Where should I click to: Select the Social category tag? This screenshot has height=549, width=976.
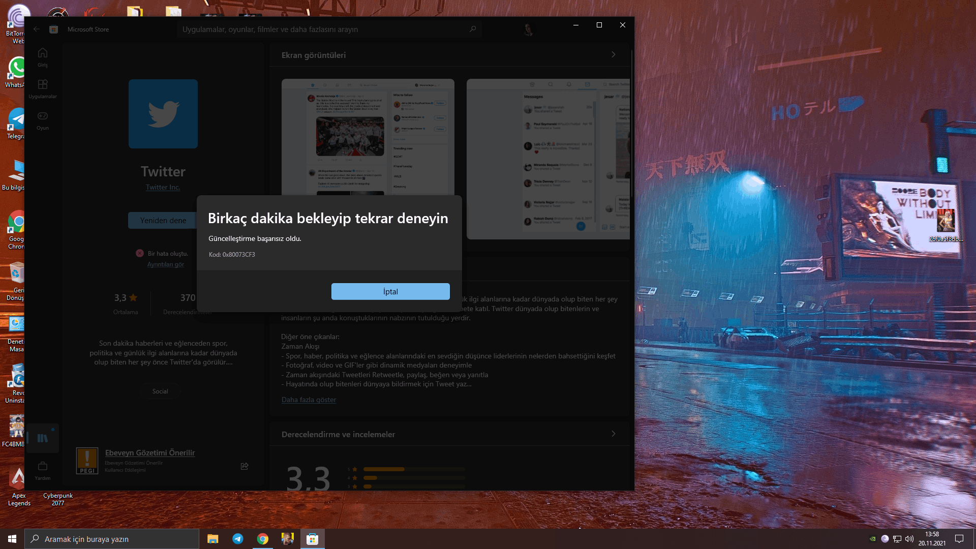[x=160, y=391]
